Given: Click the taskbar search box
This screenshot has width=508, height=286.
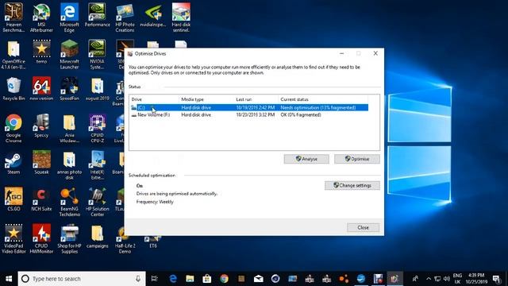Looking at the screenshot, I should (82, 279).
